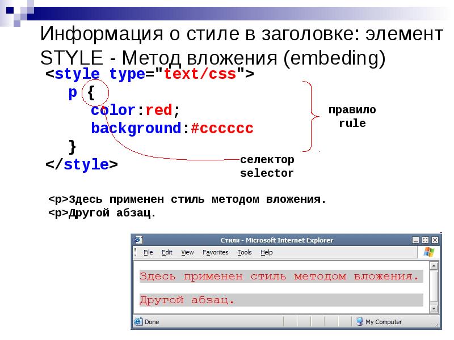The height and width of the screenshot is (340, 454).
Task: Open the Help menu
Action: 267,252
